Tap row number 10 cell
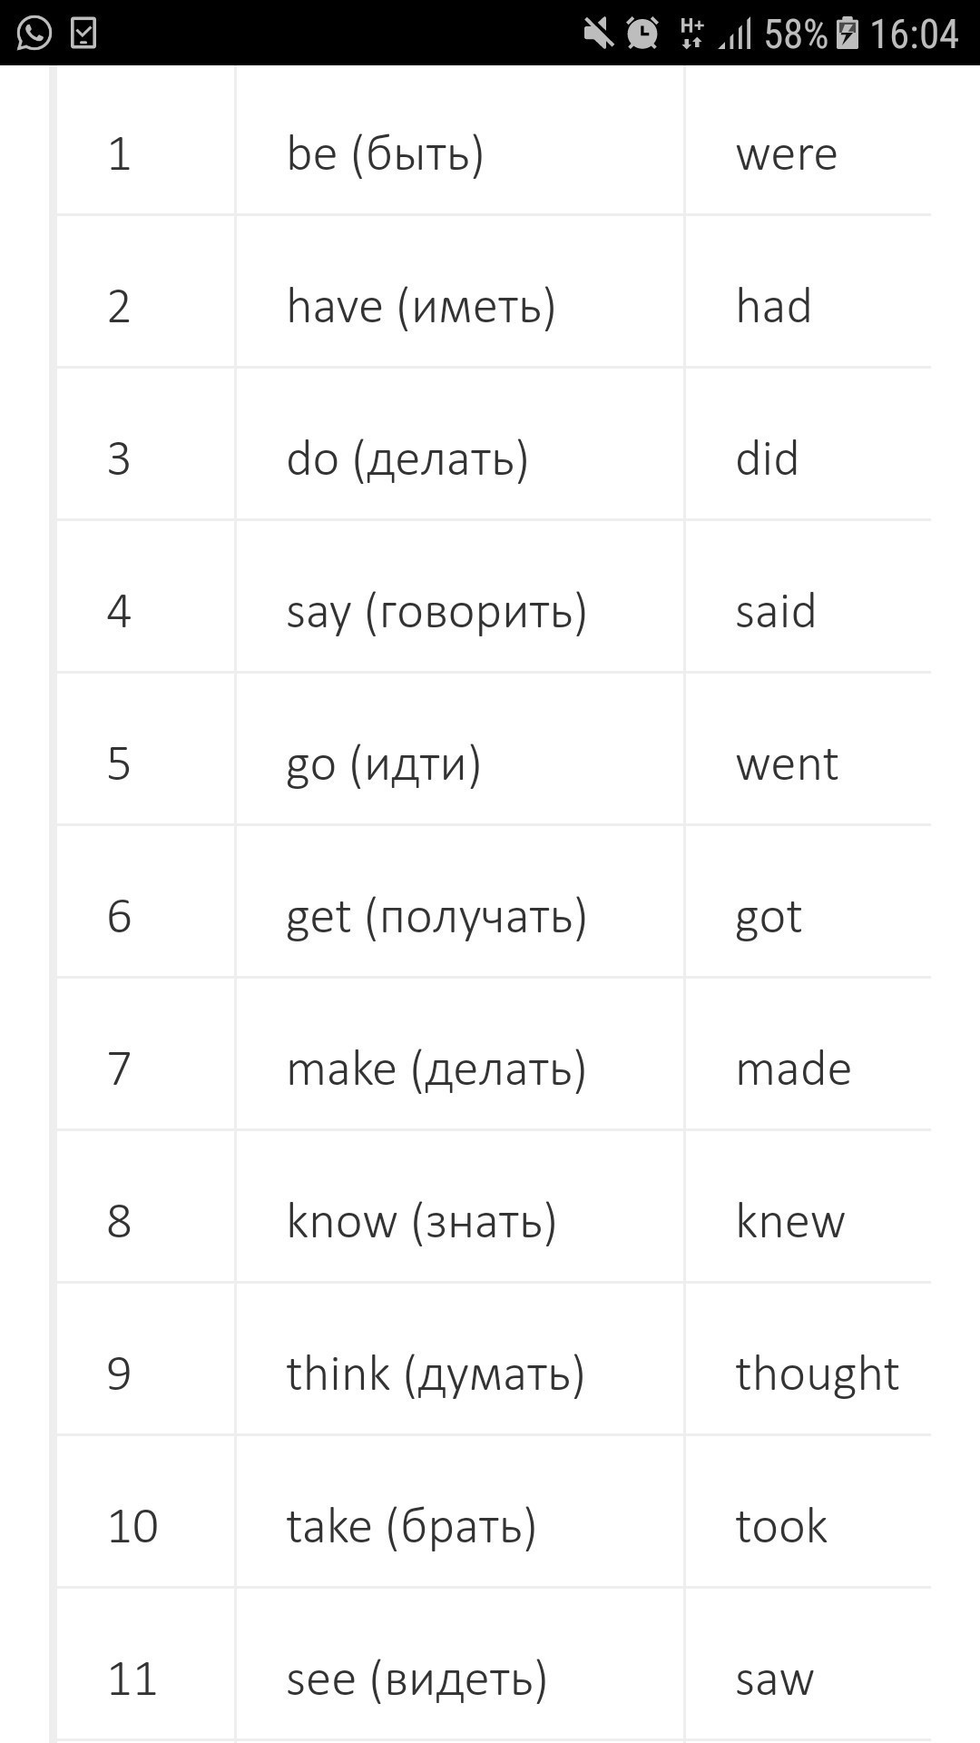 click(145, 1512)
